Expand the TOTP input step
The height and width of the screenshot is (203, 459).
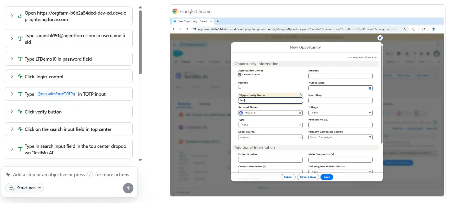point(12,94)
